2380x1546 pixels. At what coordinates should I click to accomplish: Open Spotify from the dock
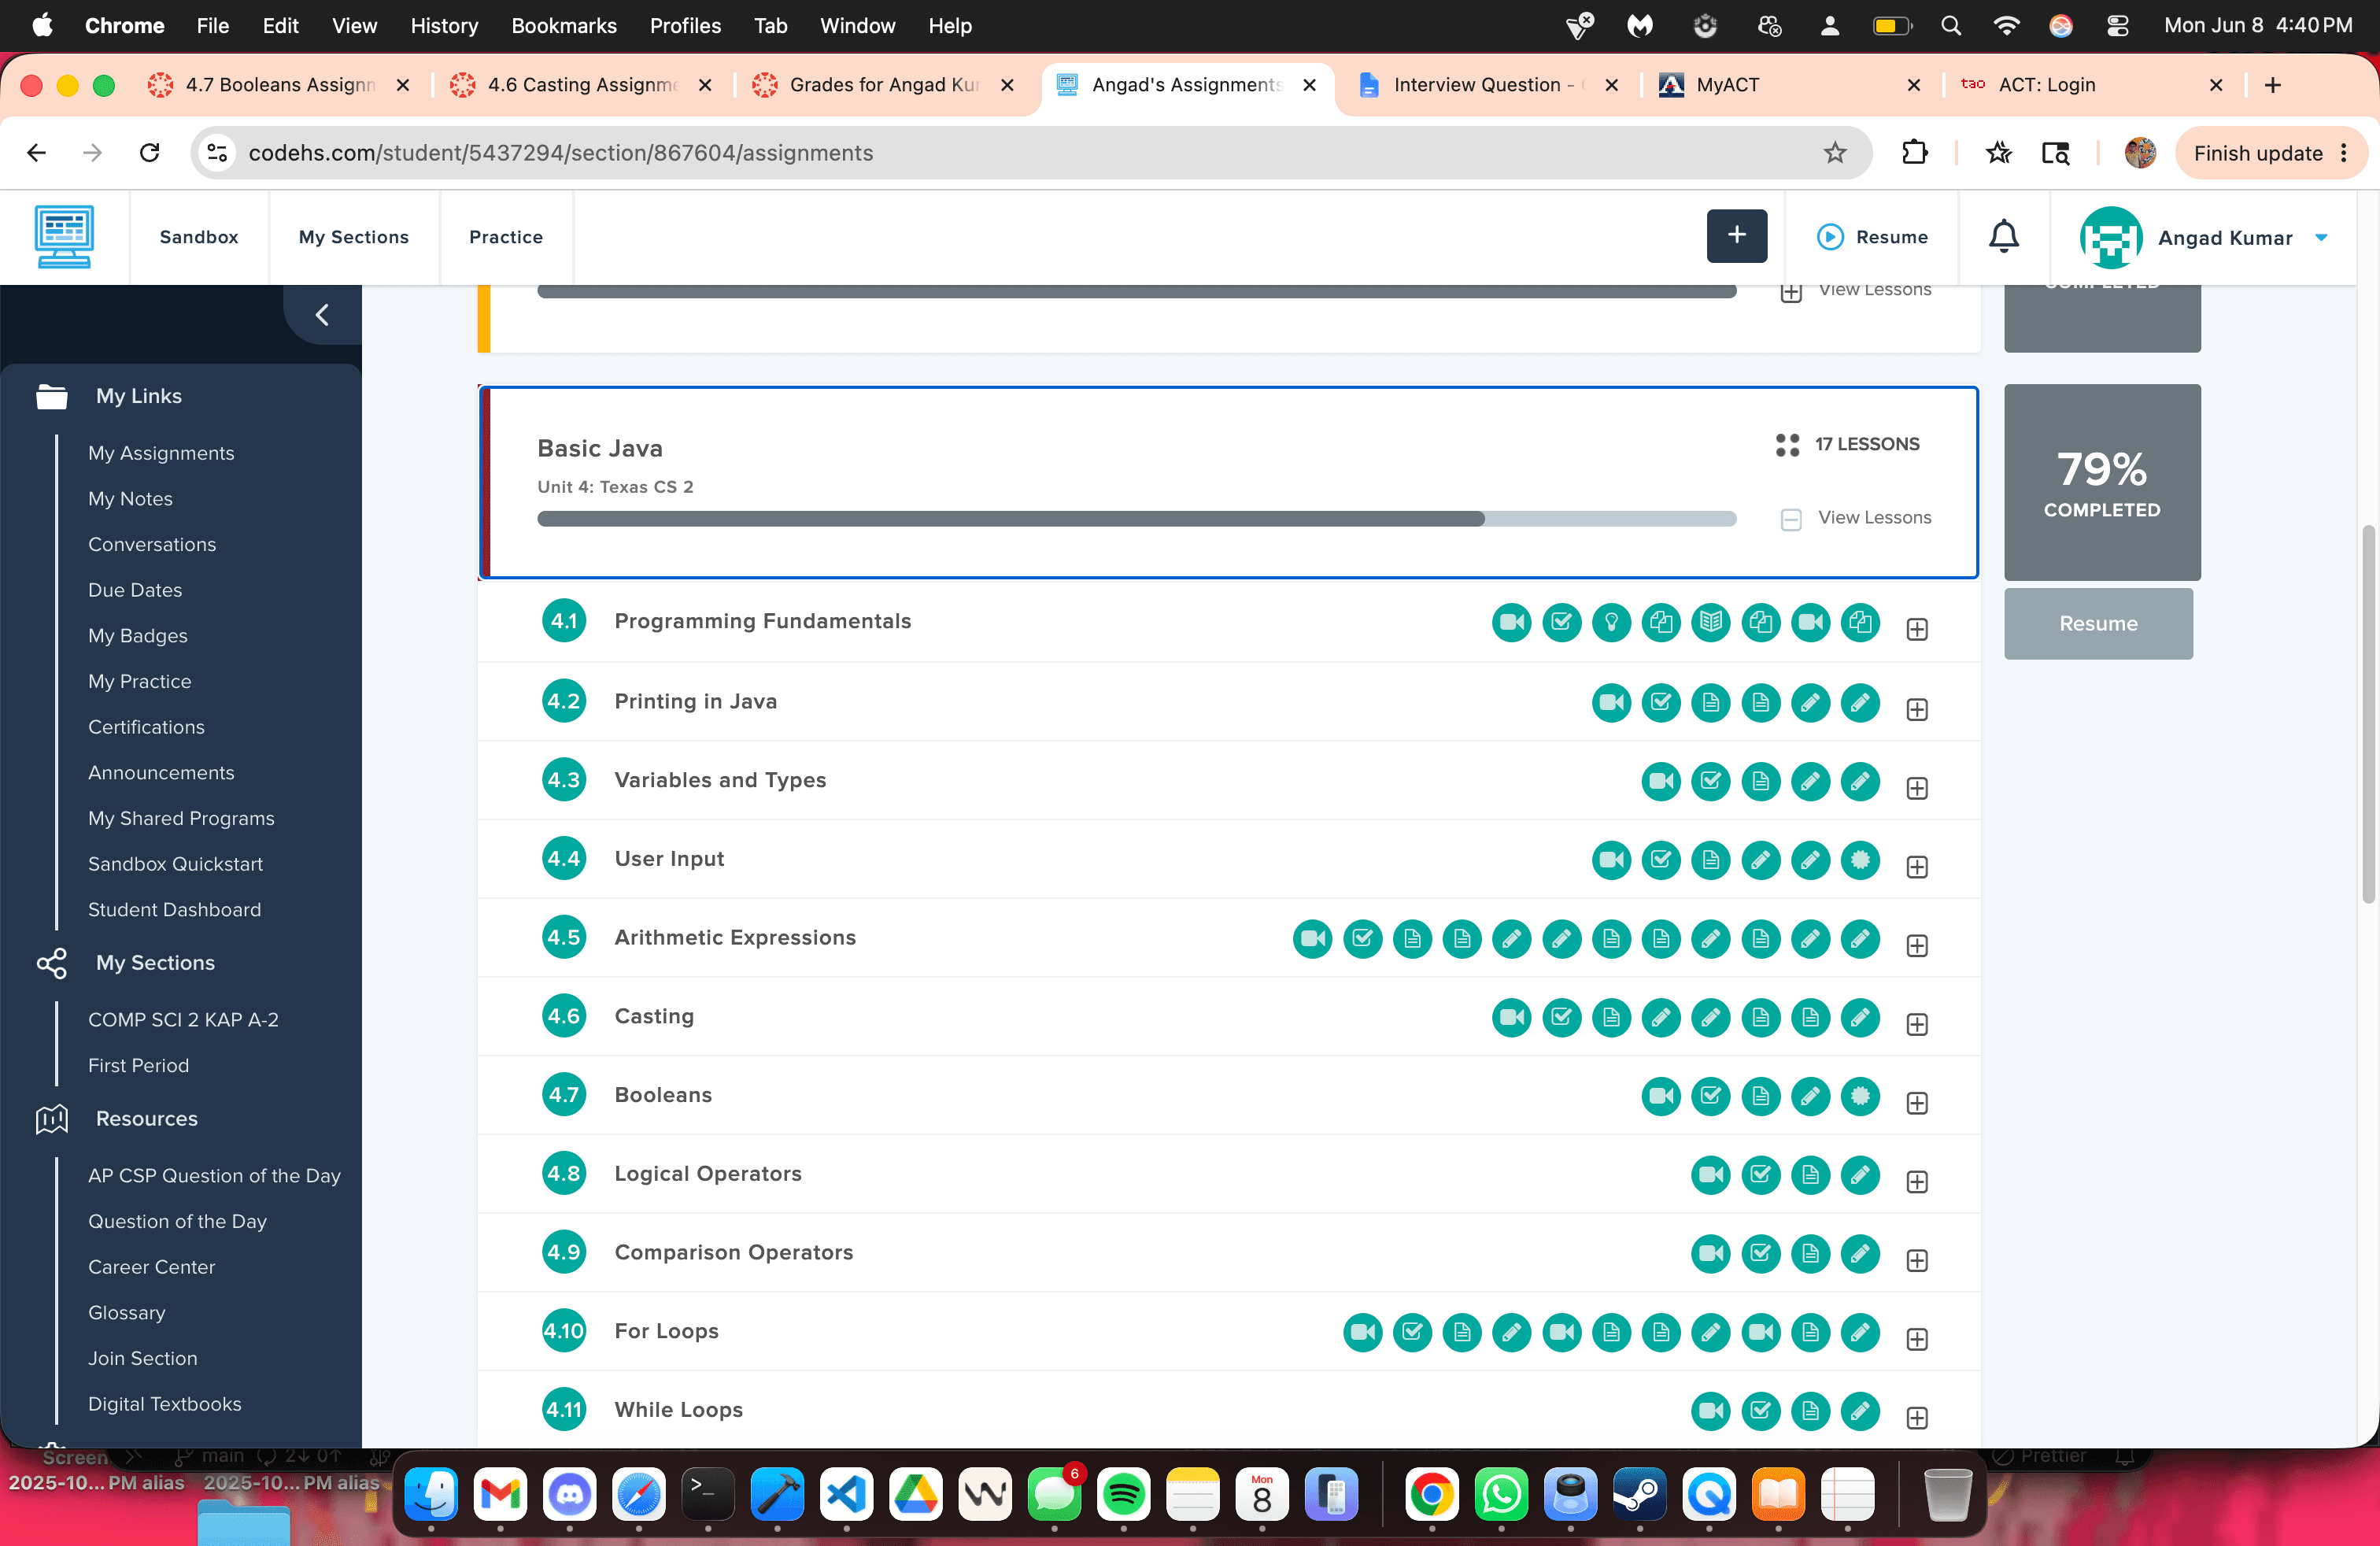coord(1123,1495)
